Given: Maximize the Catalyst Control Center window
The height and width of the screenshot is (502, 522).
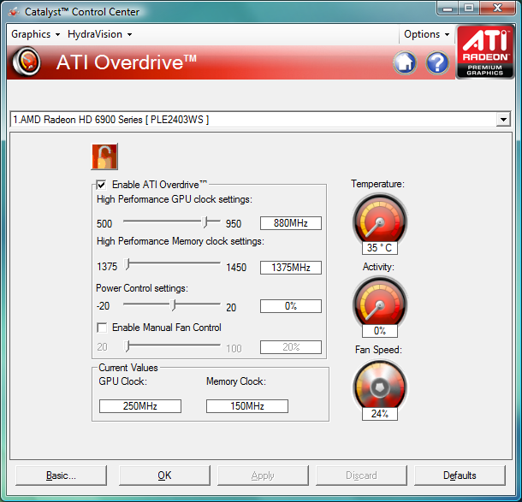Looking at the screenshot, I should pos(469,8).
